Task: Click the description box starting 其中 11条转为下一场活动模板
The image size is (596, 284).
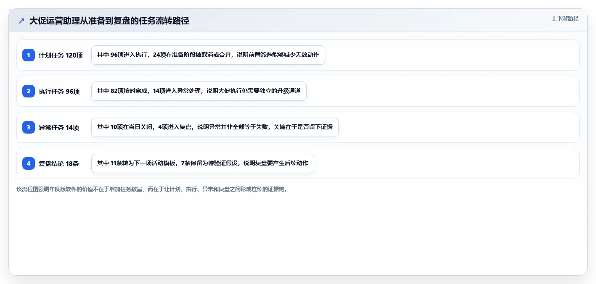Action: (x=203, y=163)
